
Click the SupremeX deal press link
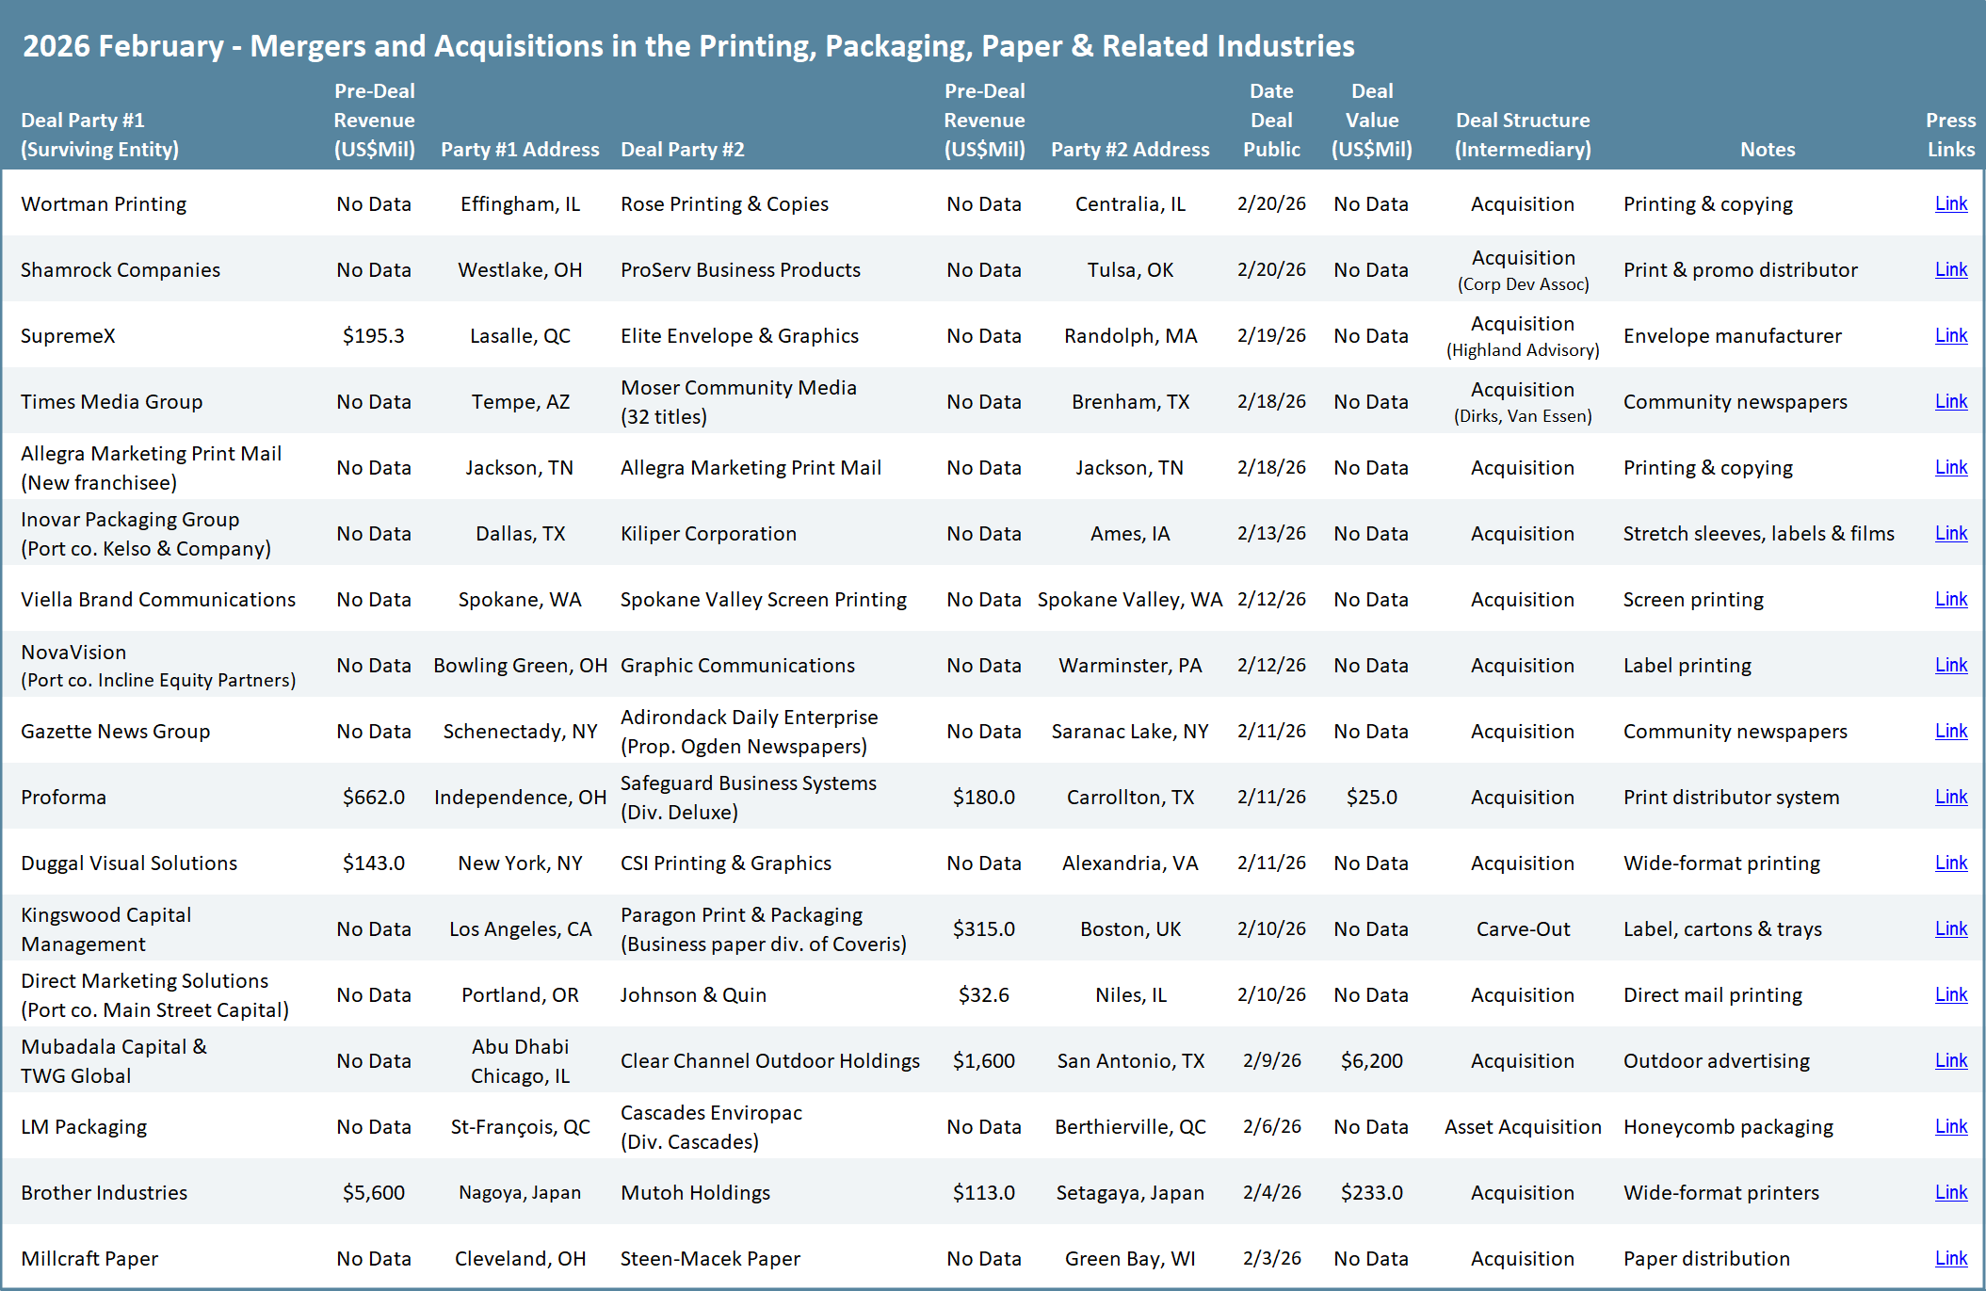[x=1950, y=335]
